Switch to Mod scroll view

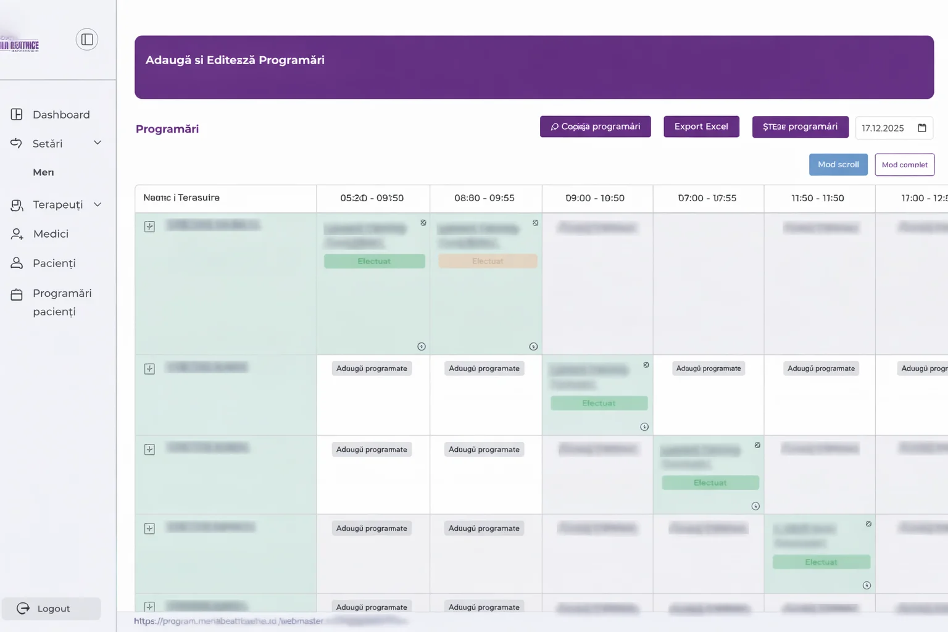coord(838,165)
